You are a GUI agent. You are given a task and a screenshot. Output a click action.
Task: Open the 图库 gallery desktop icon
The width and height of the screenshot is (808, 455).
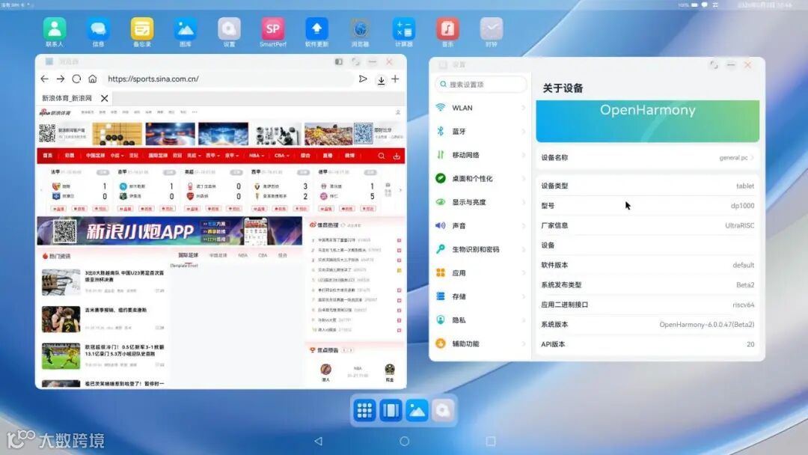coord(186,28)
